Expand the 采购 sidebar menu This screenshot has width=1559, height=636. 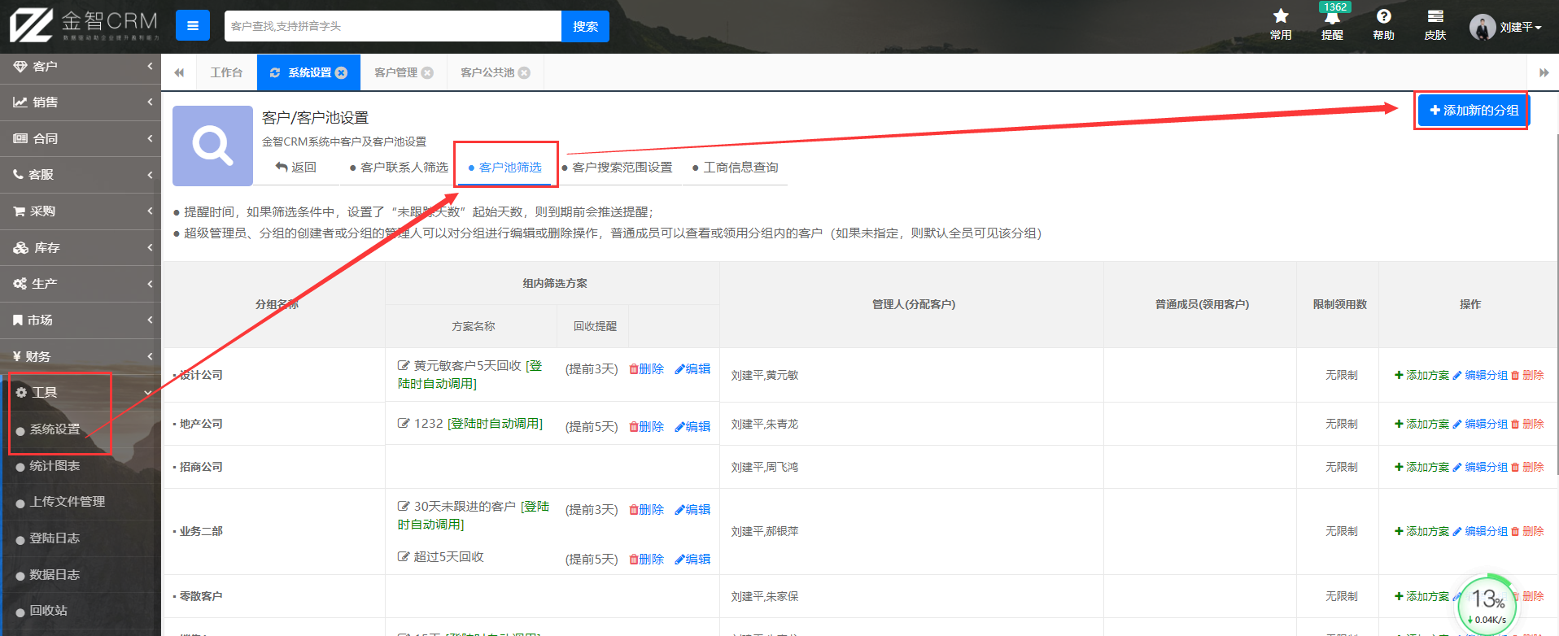(81, 211)
